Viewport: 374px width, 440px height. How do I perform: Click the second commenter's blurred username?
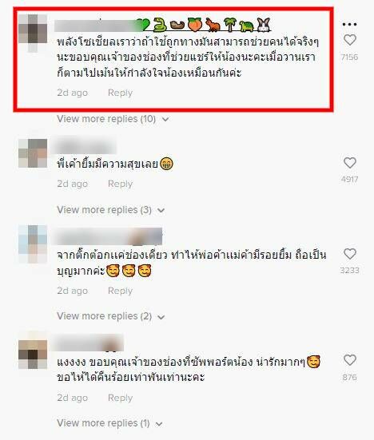[86, 145]
